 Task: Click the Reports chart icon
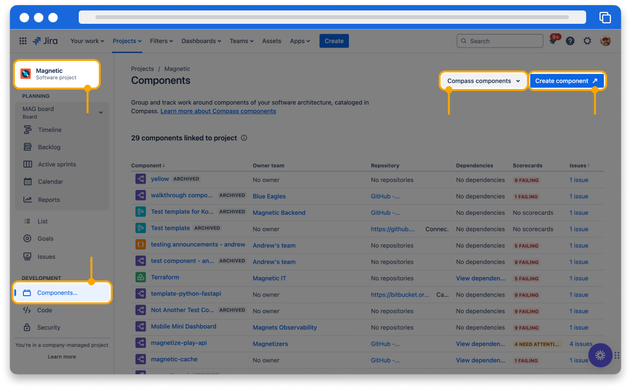pyautogui.click(x=28, y=199)
